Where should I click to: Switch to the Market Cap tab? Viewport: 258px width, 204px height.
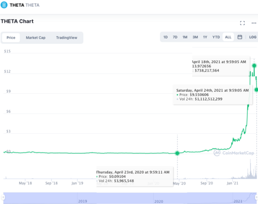click(36, 38)
